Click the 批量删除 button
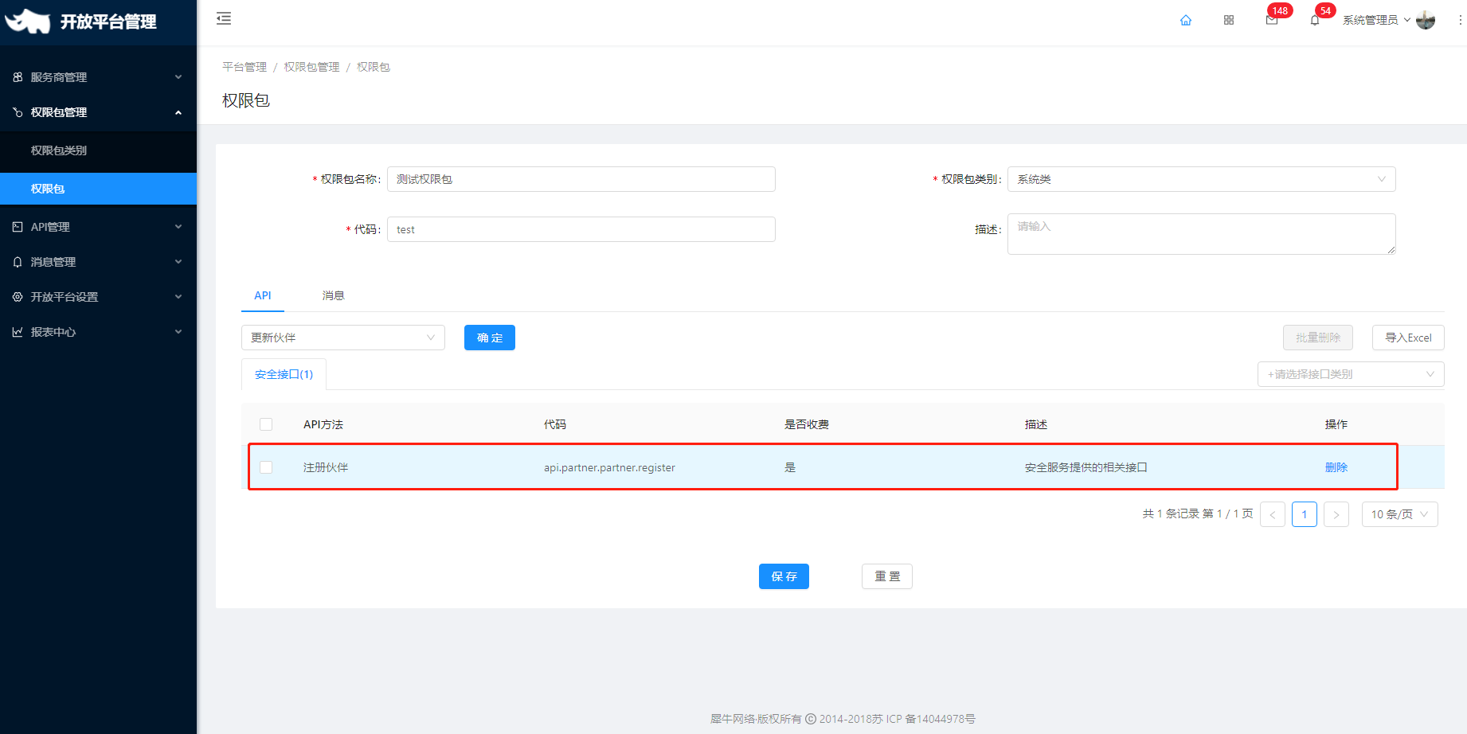 (1318, 338)
